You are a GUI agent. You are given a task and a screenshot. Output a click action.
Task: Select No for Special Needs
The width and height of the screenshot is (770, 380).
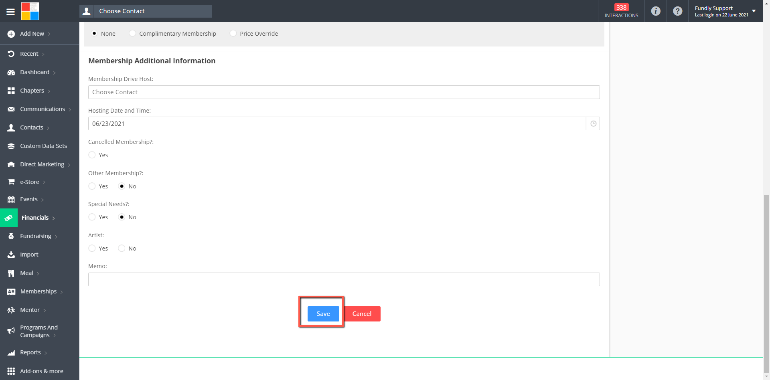(x=122, y=217)
